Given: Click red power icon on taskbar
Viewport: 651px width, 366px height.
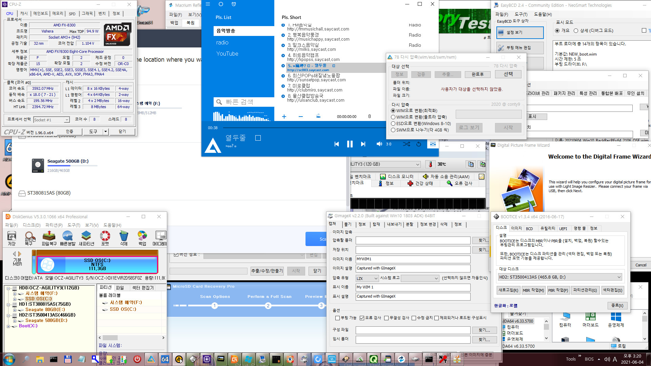Looking at the screenshot, I should click(137, 359).
